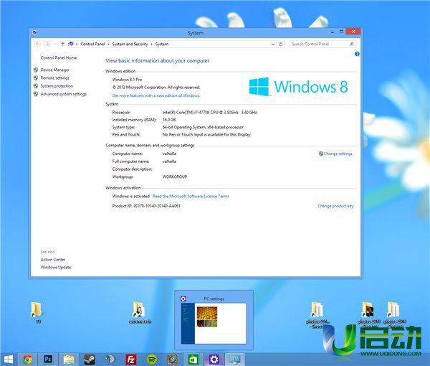Open File Explorer from the taskbar
Viewport: 430px width, 366px height.
69,359
